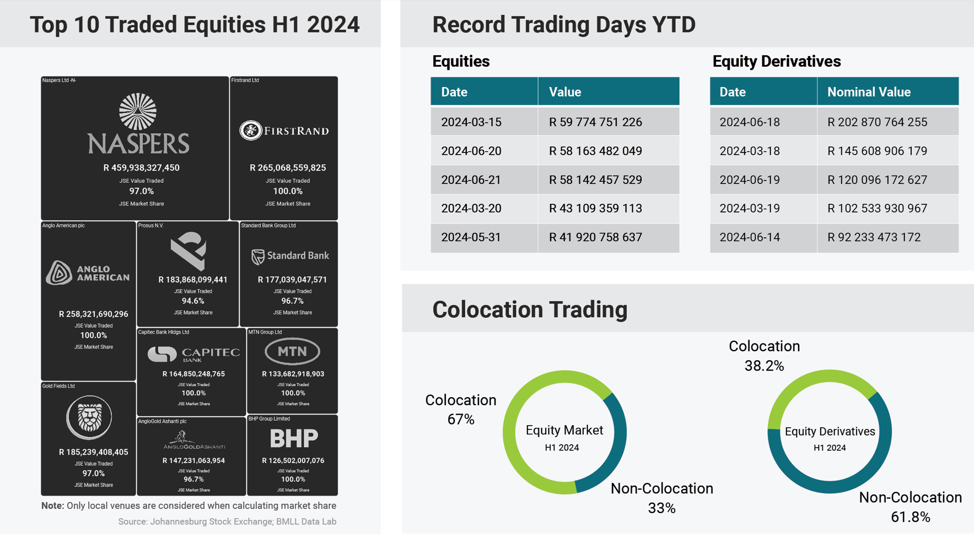Screen dimensions: 974x544
Task: Select the 2024-06-20 date cell
Action: click(484, 151)
